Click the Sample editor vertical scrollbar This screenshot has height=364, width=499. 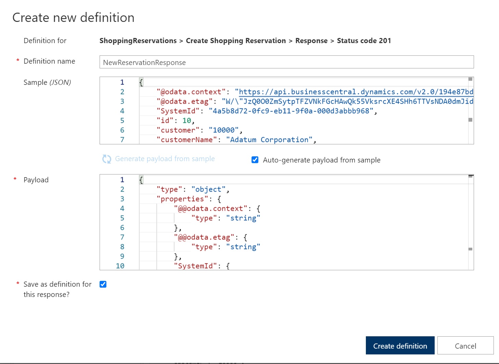click(x=471, y=109)
